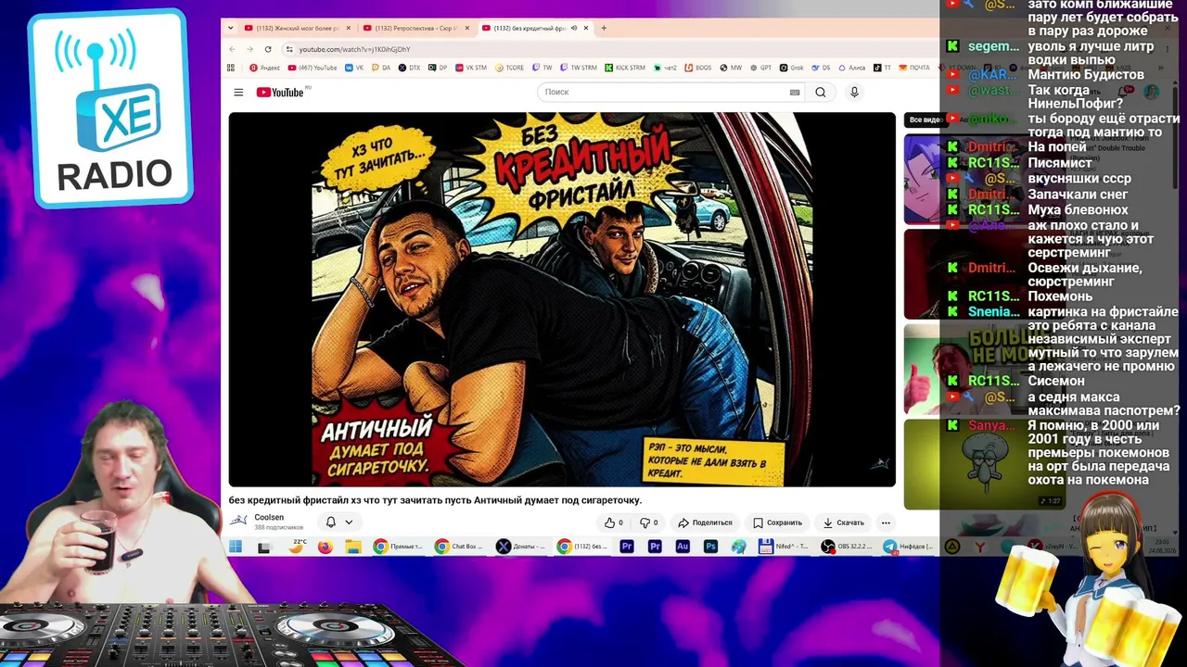Mute the active YouTube tab audio
The image size is (1187, 667).
point(573,28)
